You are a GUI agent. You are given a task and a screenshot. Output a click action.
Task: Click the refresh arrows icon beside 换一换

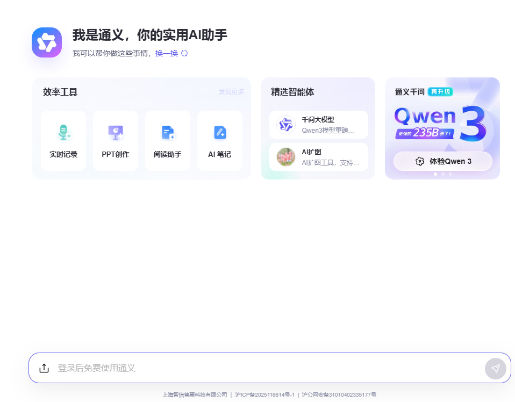click(x=184, y=53)
